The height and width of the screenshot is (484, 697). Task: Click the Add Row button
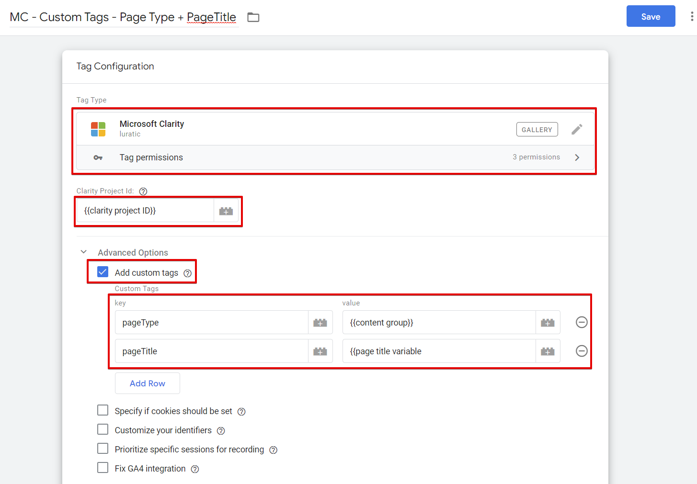click(x=147, y=383)
